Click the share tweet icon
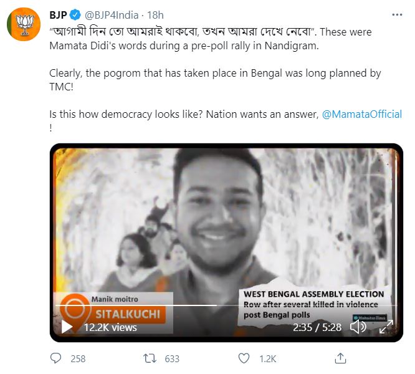This screenshot has height=374, width=415. (340, 358)
